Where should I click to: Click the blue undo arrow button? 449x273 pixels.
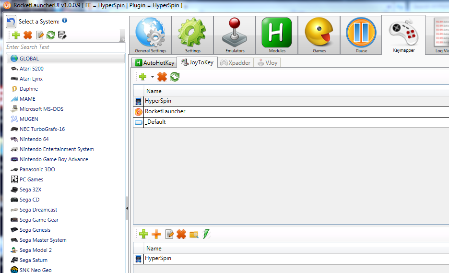(11, 21)
